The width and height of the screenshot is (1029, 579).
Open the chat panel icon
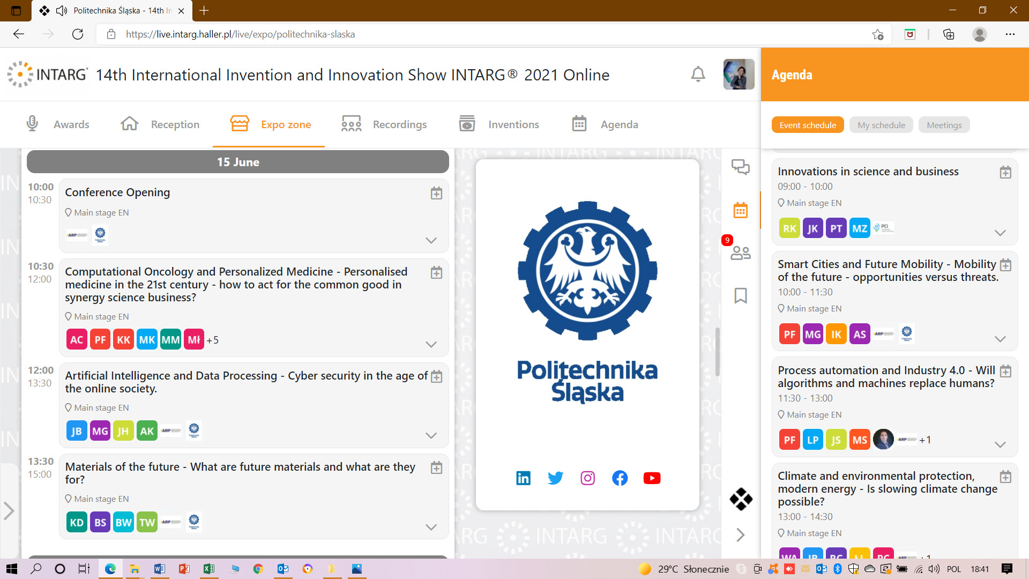[x=741, y=167]
